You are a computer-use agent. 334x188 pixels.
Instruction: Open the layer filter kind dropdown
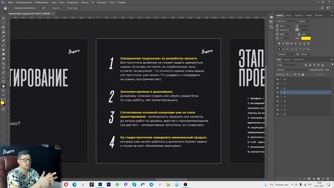click(x=287, y=65)
